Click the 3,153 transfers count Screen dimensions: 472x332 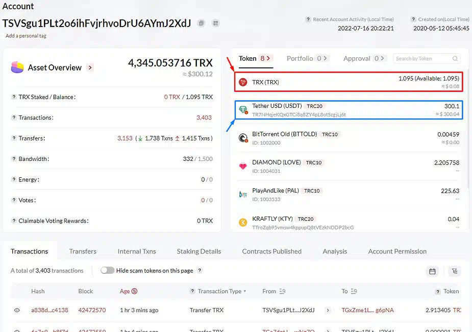(125, 138)
